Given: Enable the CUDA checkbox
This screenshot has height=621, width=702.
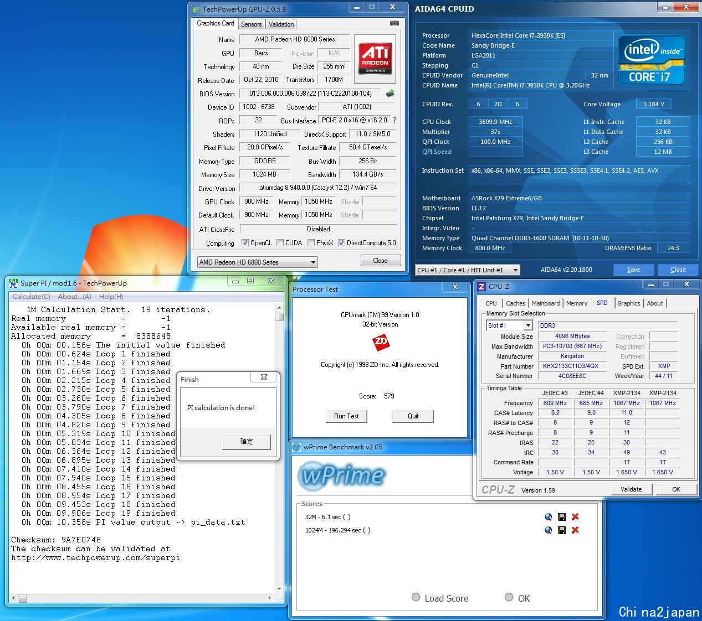Looking at the screenshot, I should point(280,243).
